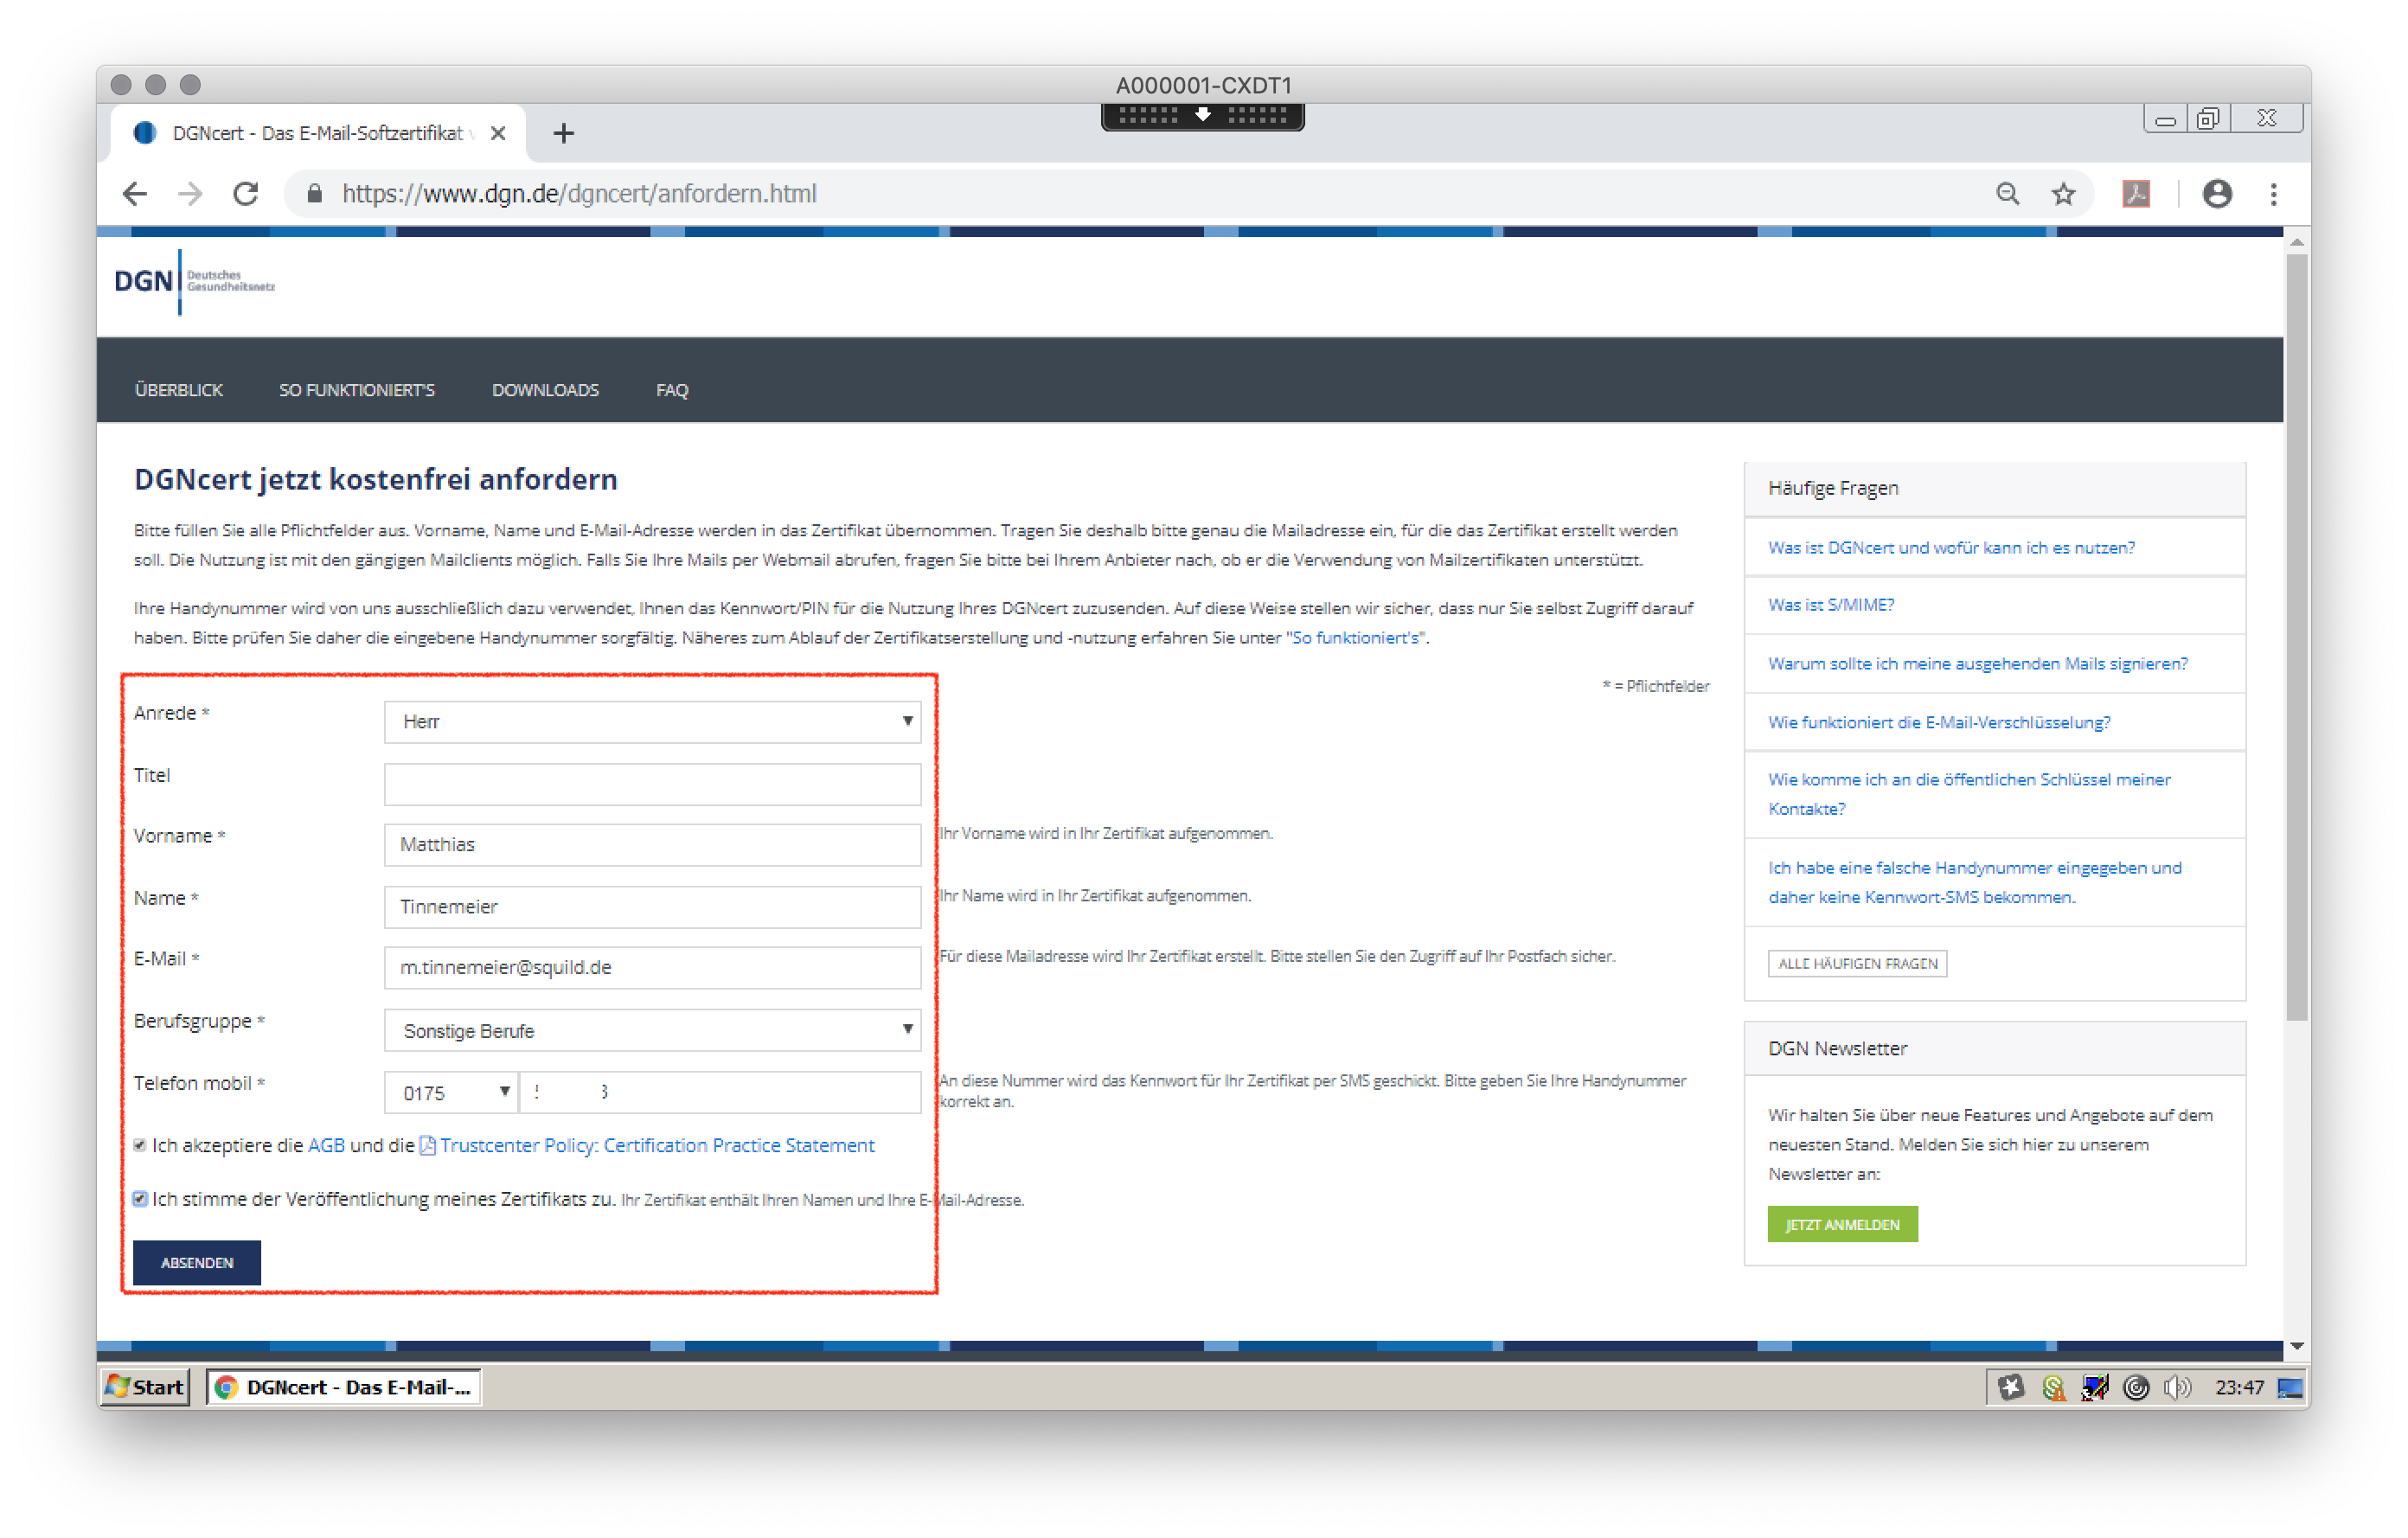This screenshot has height=1538, width=2408.
Task: Open the Windows Start button
Action: click(x=146, y=1387)
